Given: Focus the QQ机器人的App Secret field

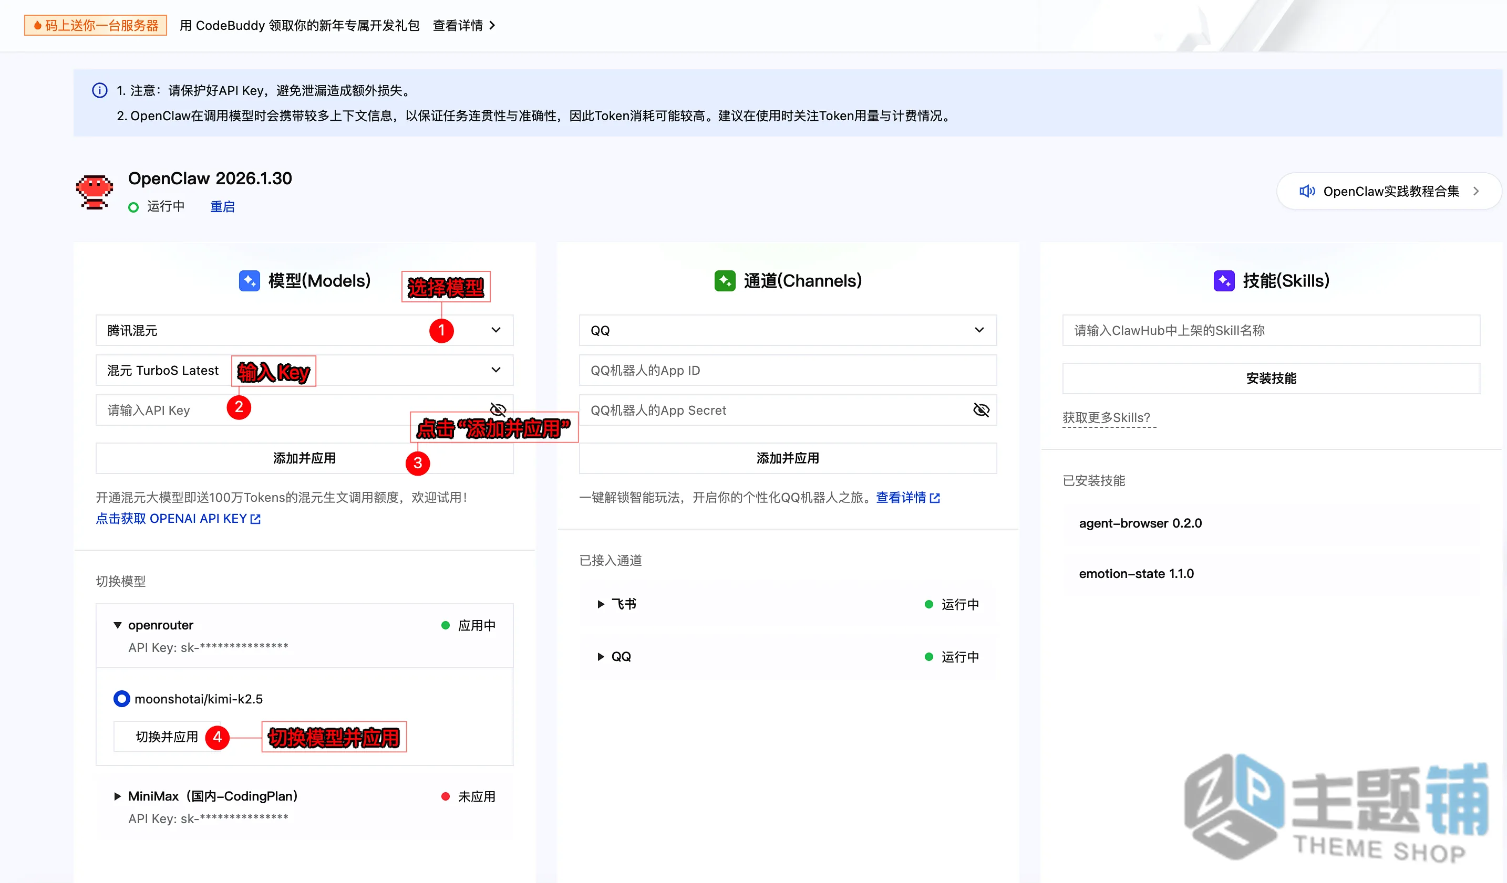Looking at the screenshot, I should point(788,410).
